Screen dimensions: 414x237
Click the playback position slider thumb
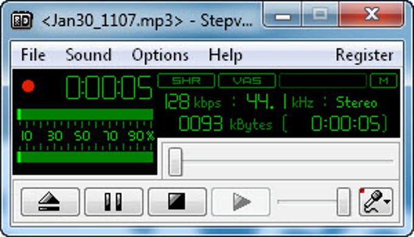coord(175,162)
